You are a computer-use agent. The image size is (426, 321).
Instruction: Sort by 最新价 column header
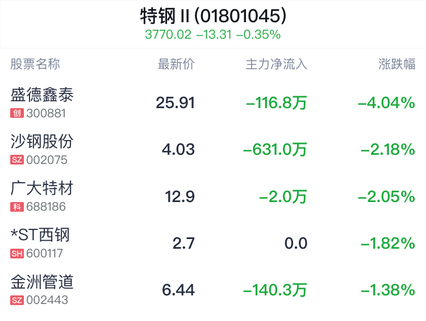coord(176,64)
